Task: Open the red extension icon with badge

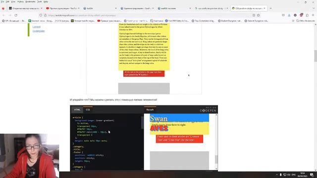Action: [301, 15]
